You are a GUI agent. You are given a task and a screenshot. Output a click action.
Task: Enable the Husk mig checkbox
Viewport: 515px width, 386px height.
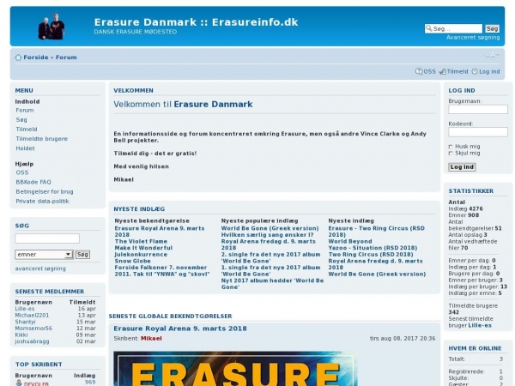[451, 147]
